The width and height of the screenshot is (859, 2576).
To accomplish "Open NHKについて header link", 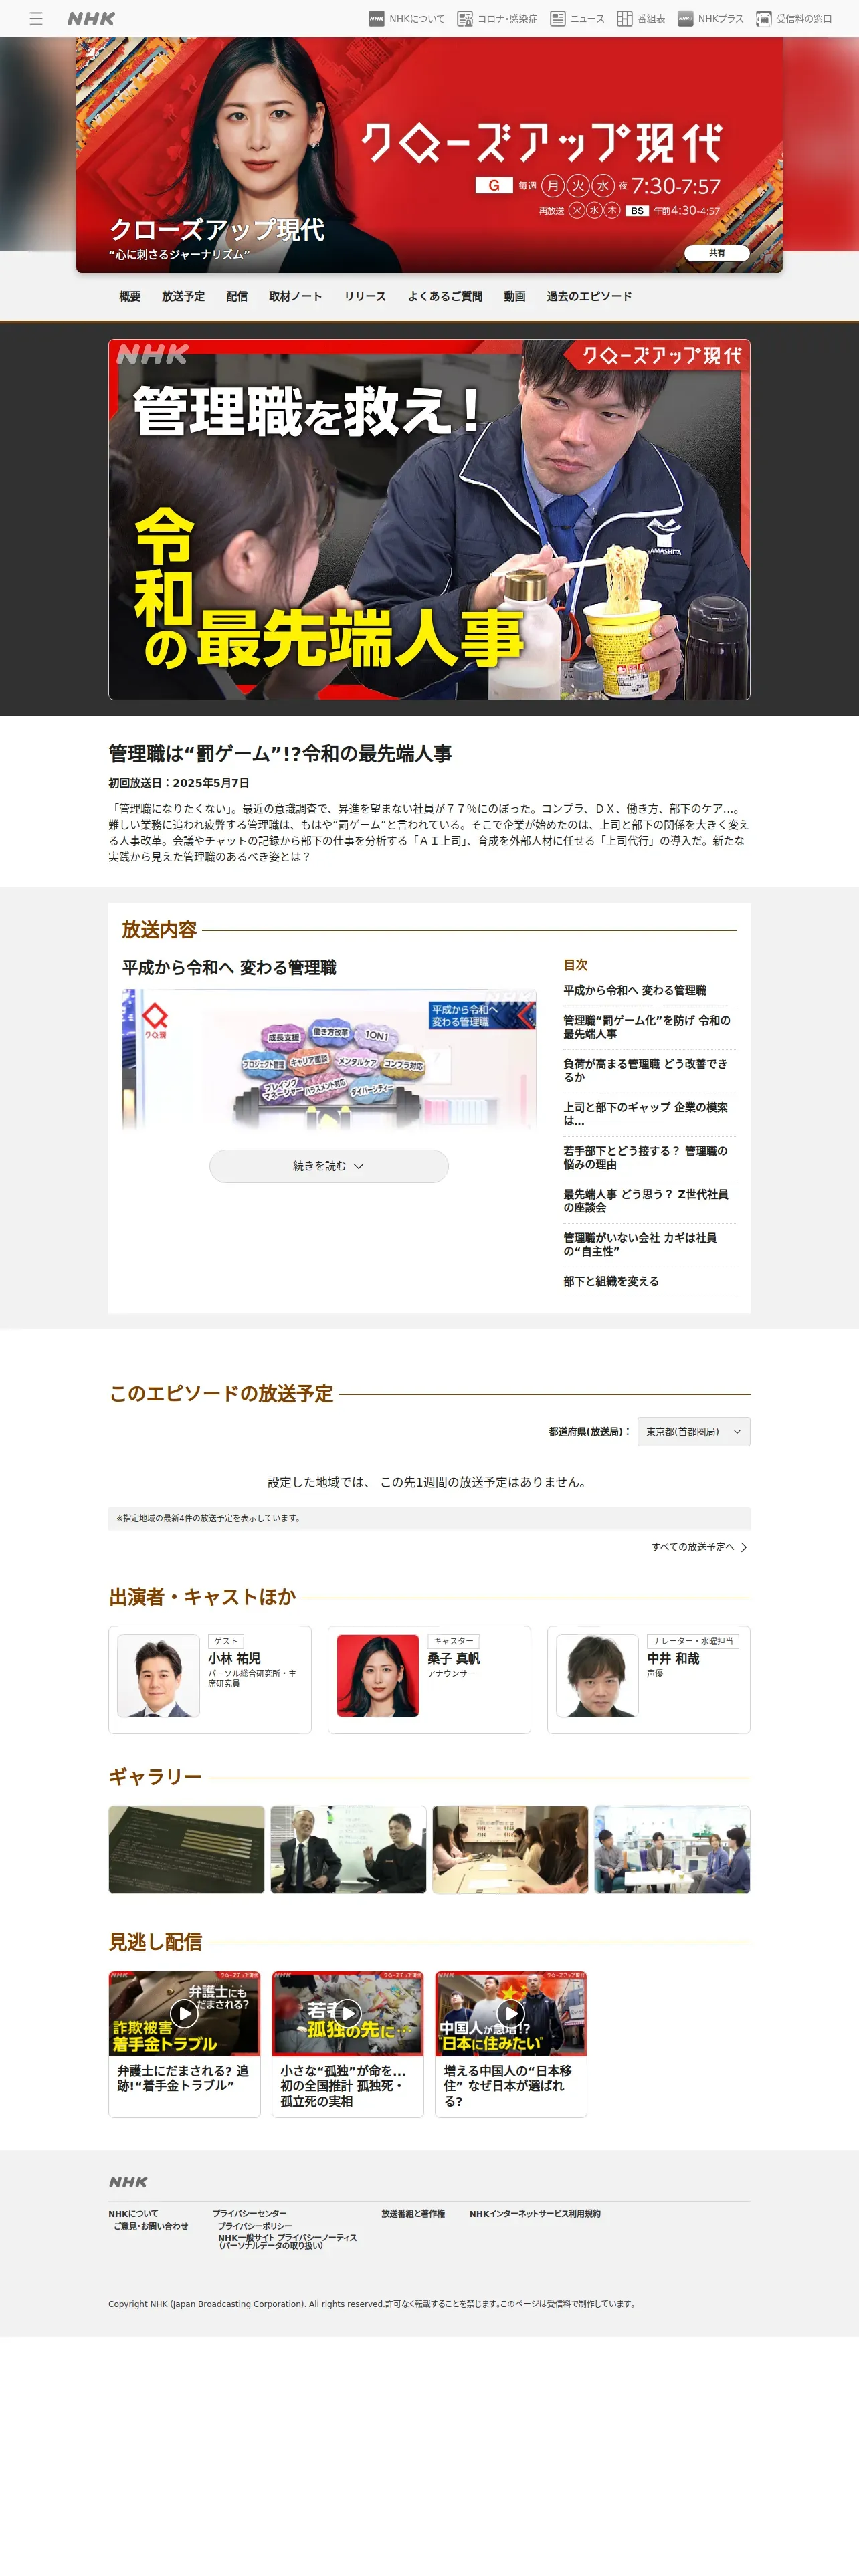I will (407, 19).
